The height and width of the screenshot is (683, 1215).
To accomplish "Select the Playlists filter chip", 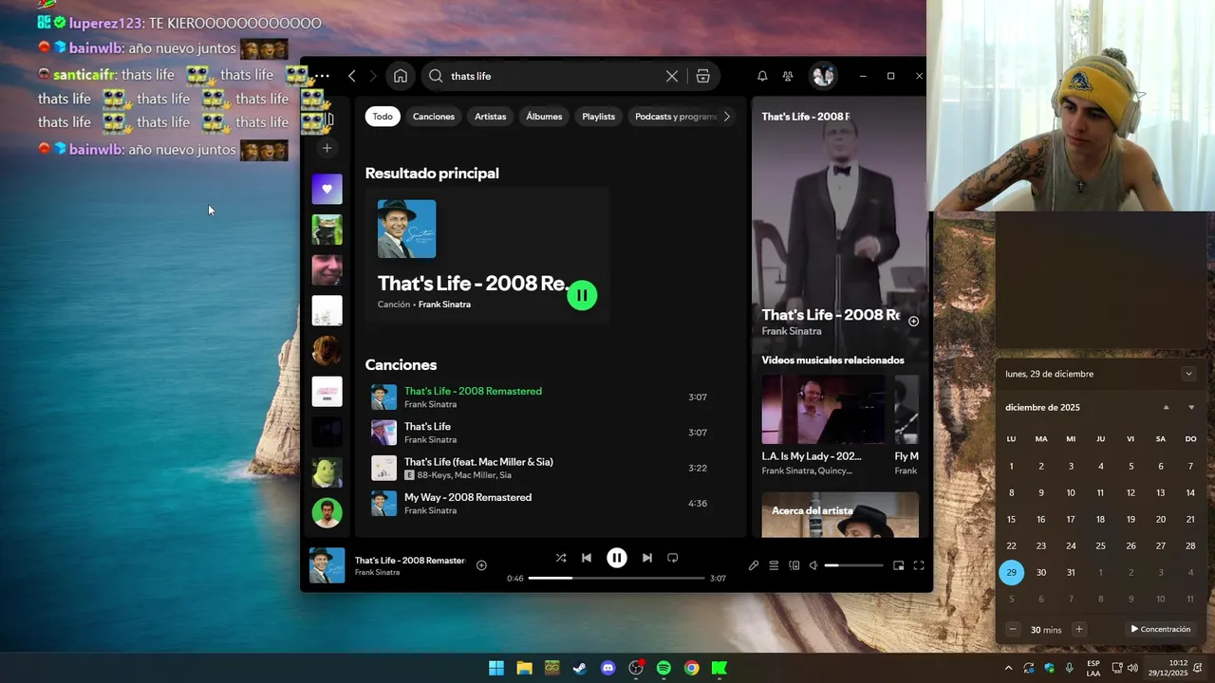I will coord(599,117).
